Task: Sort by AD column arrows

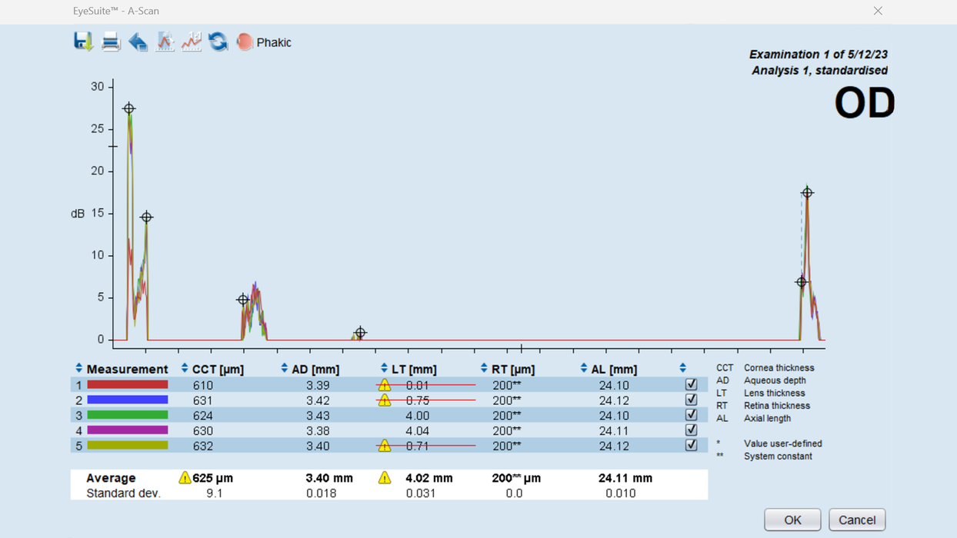Action: coord(285,369)
